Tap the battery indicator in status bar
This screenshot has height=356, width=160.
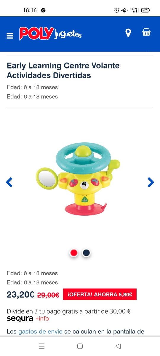(x=145, y=10)
